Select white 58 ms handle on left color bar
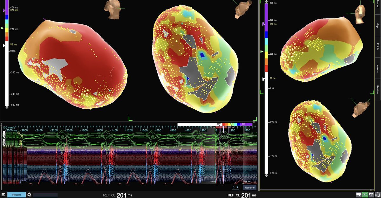 click(4, 45)
